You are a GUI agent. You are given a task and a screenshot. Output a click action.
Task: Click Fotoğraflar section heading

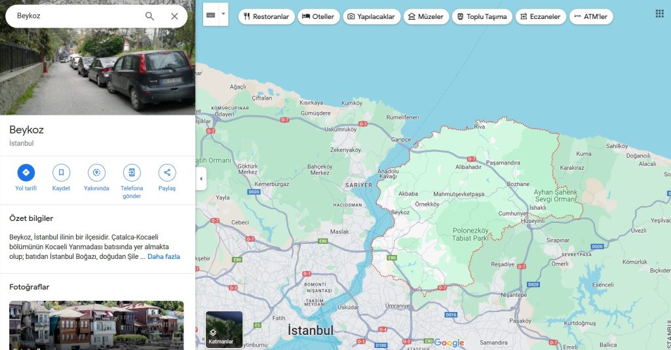pyautogui.click(x=29, y=287)
